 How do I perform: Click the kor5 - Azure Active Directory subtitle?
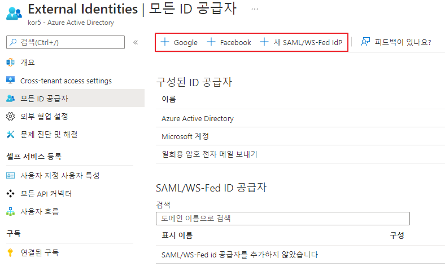[x=71, y=23]
